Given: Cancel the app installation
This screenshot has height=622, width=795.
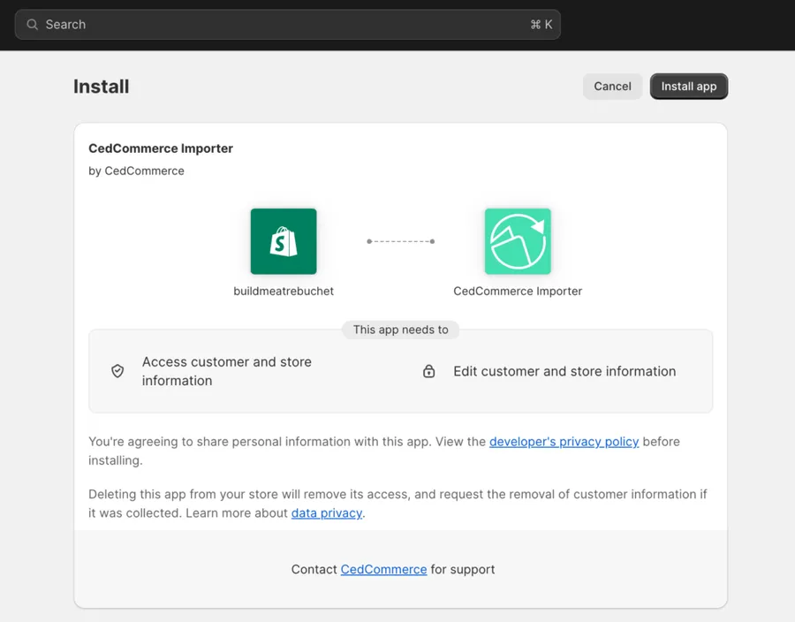Looking at the screenshot, I should 612,86.
